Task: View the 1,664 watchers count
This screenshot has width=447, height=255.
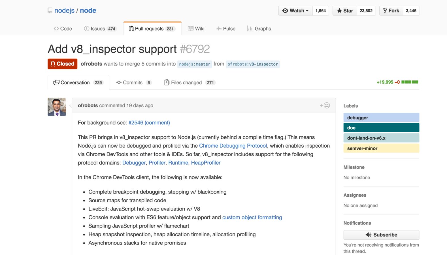Action: (321, 11)
